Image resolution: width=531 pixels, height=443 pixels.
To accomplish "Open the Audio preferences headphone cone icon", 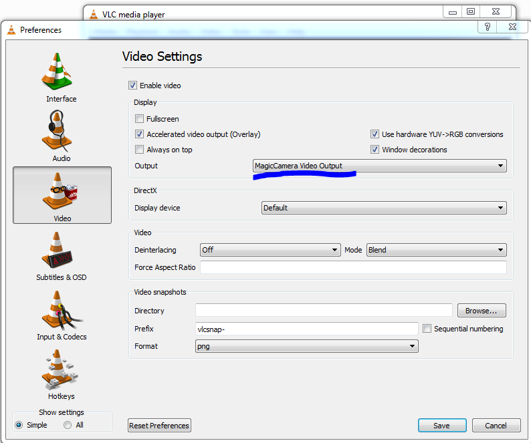I will pos(57,131).
